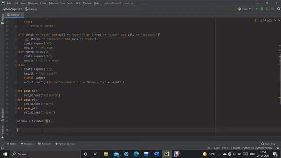Open the Event Log
281x158 pixels.
coord(268,144)
